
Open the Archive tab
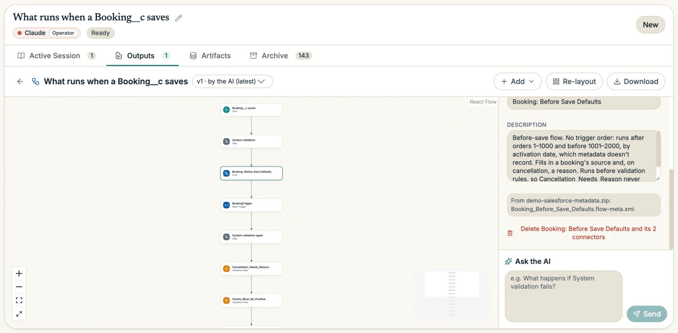click(x=280, y=56)
